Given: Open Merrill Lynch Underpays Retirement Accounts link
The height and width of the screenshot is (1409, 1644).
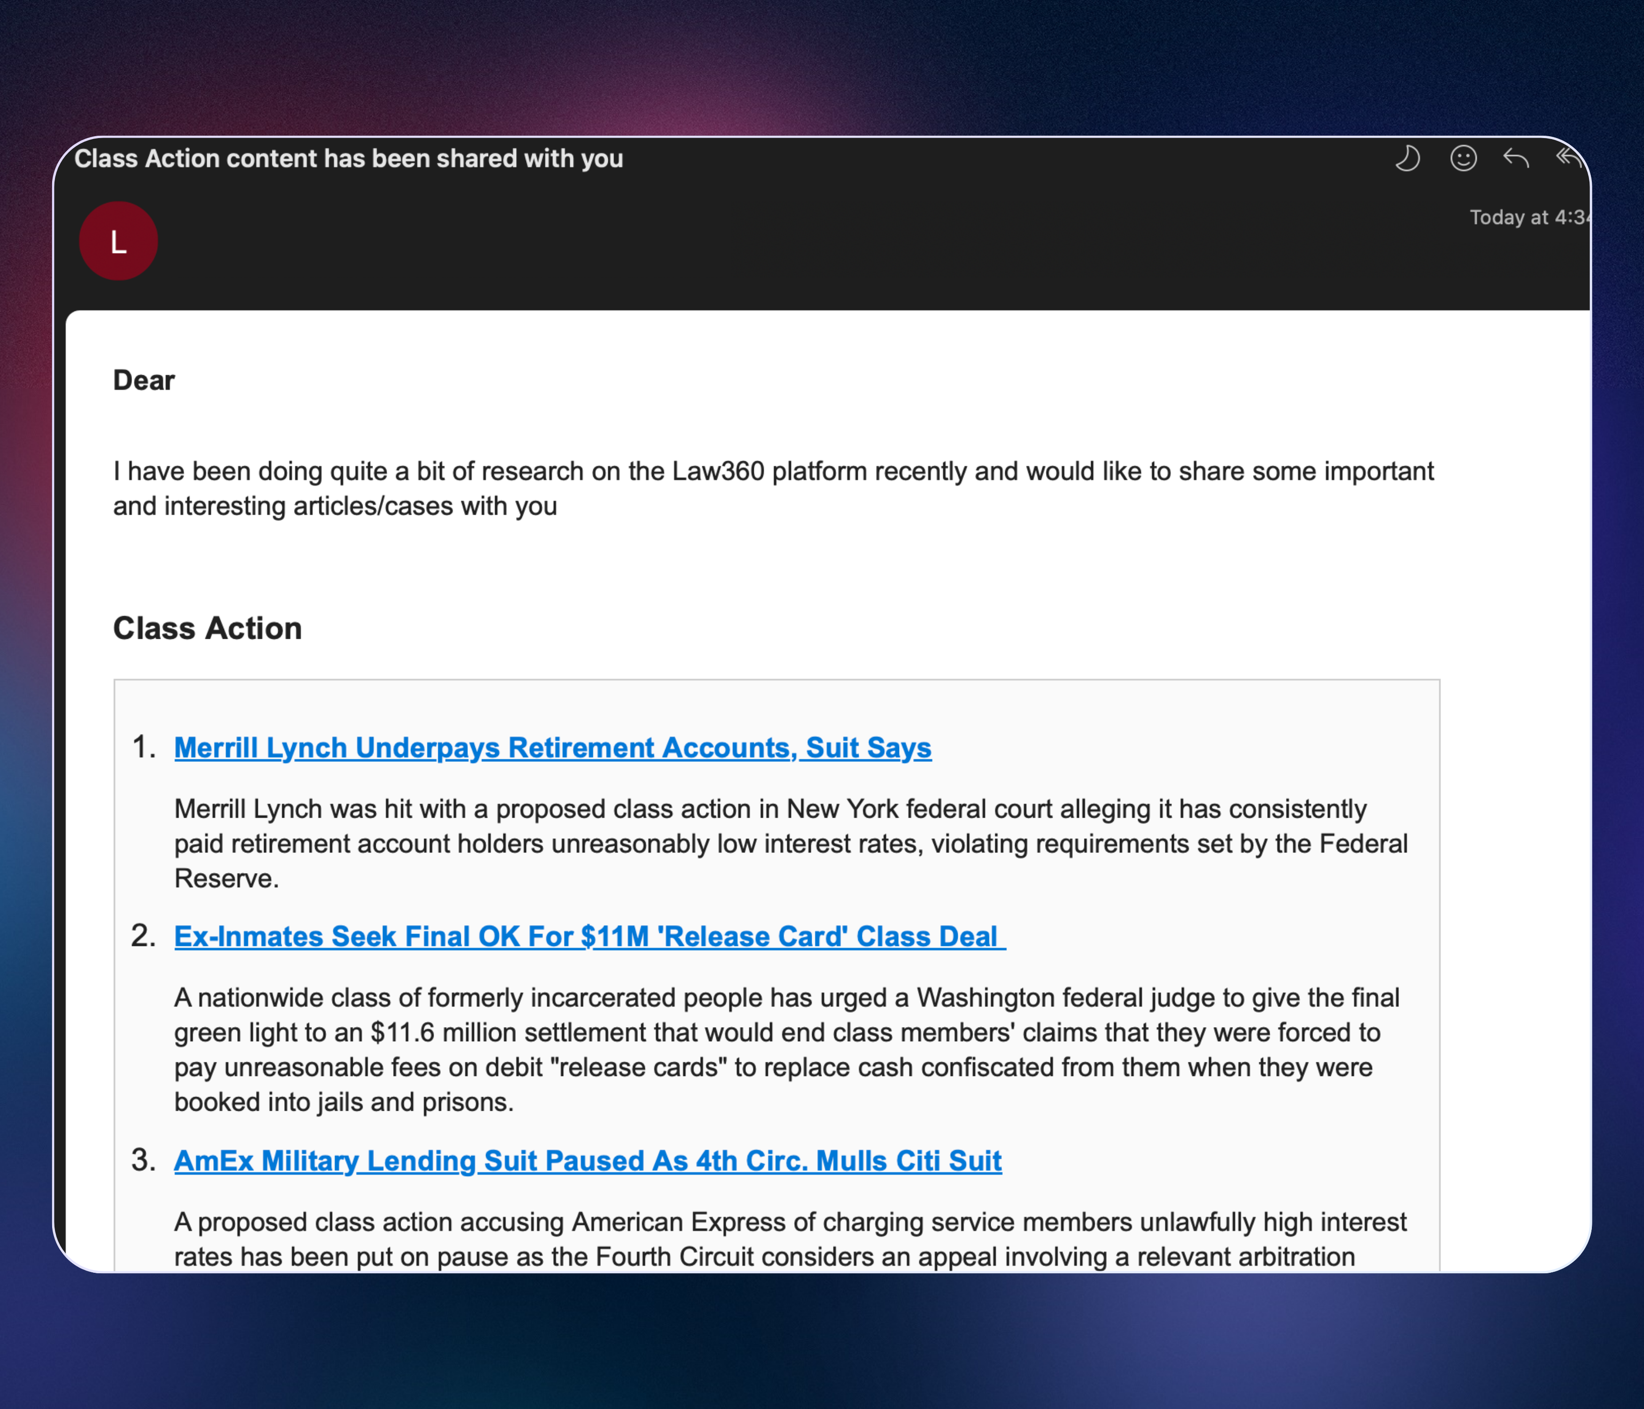Looking at the screenshot, I should 553,748.
